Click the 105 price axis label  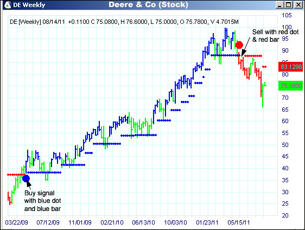[x=287, y=15]
